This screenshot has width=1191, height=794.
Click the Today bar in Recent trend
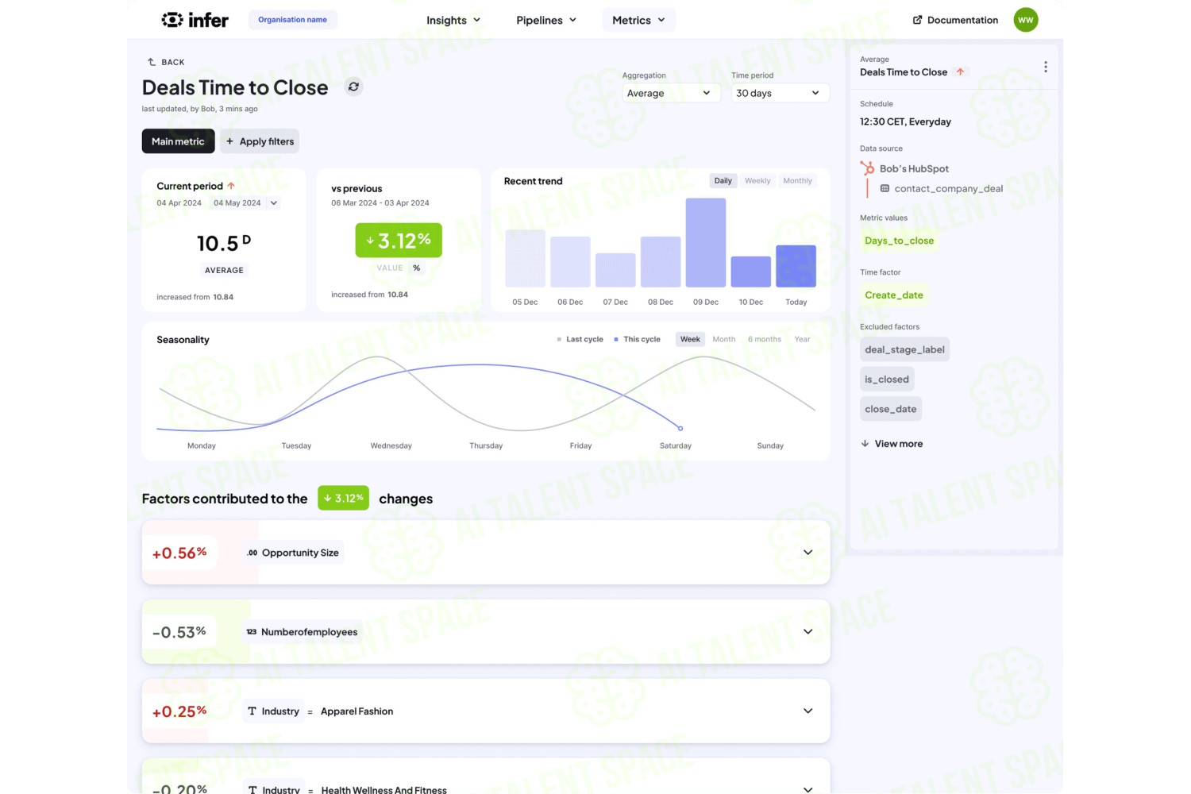pos(796,266)
